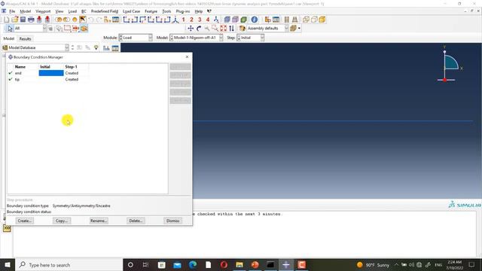482x271 pixels.
Task: Open the File menu
Action: tap(12, 11)
